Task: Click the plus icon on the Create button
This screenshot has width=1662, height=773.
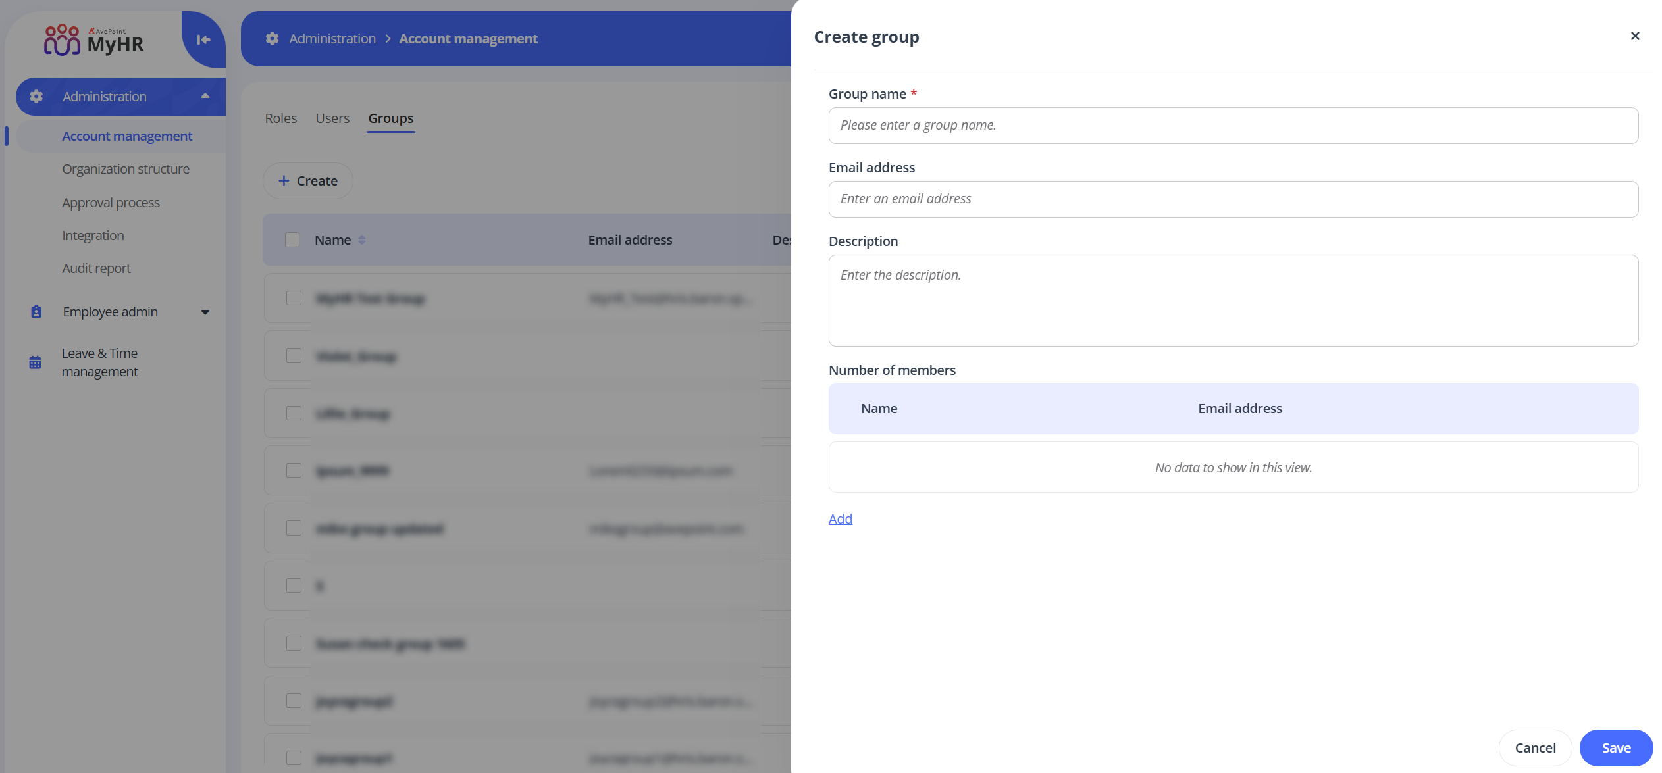Action: tap(284, 180)
